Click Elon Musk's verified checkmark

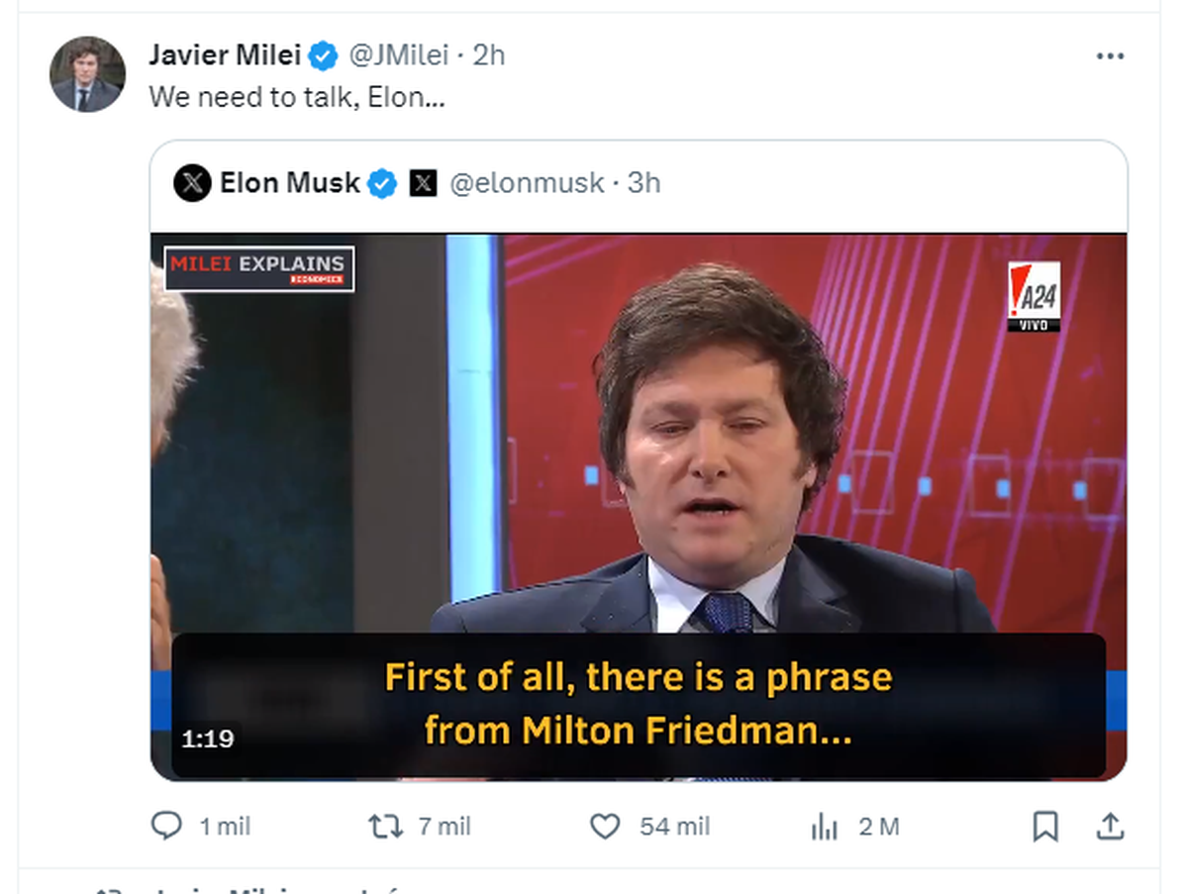[x=381, y=182]
